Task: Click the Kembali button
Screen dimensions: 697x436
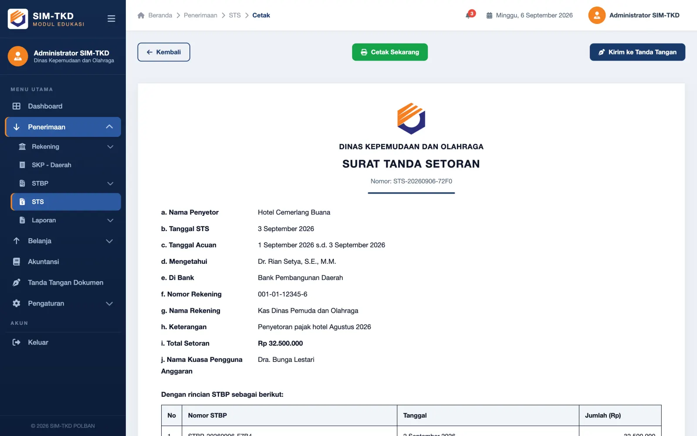Action: coord(164,52)
